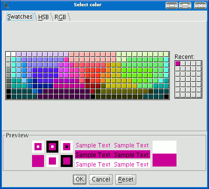Pick the bright blue swatch in the second-to-last row
209x189 pixels.
point(35,91)
